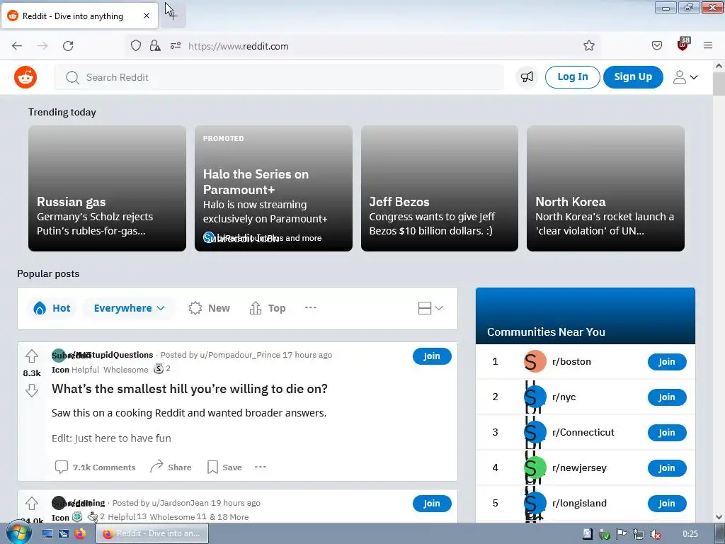Viewport: 725px width, 544px height.
Task: Open the r/boston community link
Action: point(571,362)
